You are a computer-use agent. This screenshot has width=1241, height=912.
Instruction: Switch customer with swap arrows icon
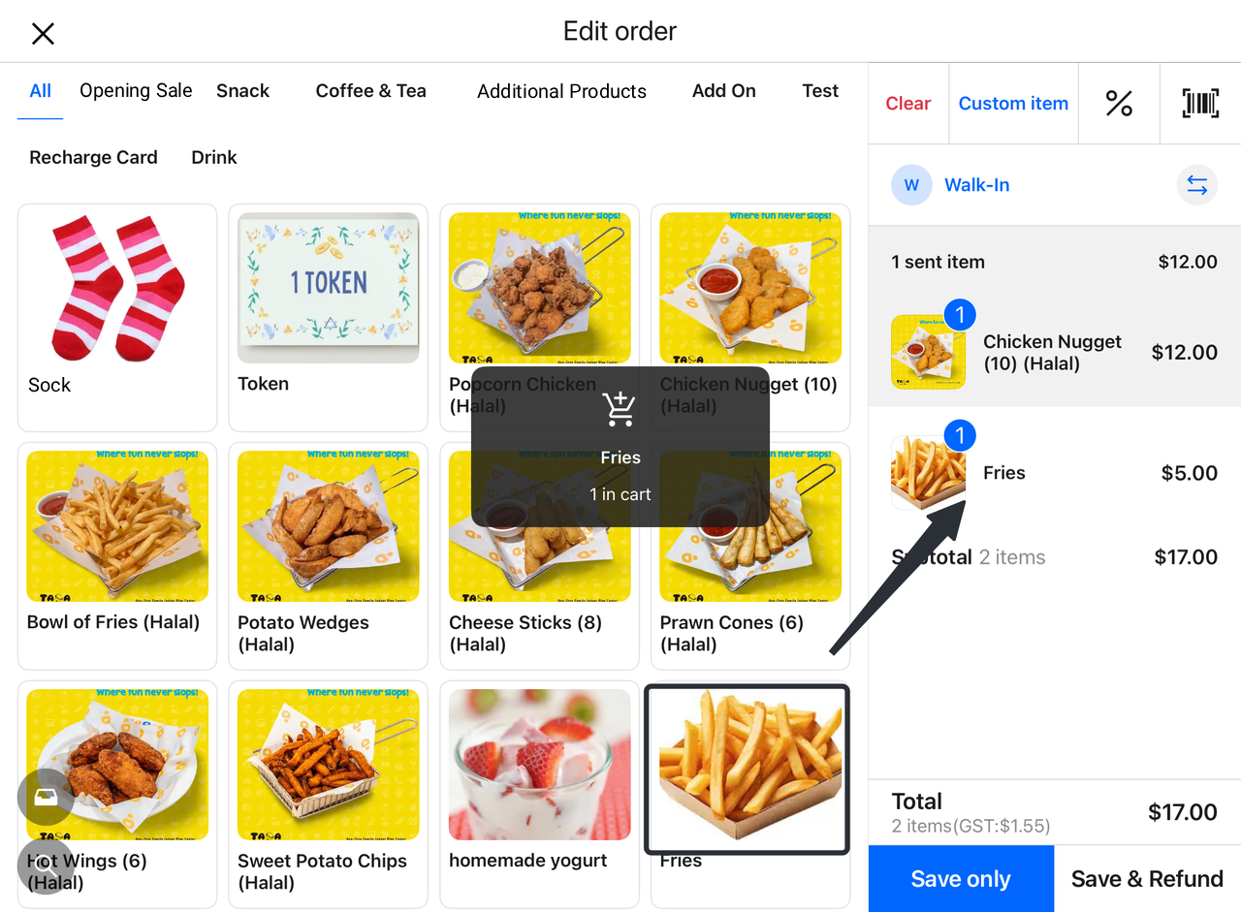click(1197, 185)
